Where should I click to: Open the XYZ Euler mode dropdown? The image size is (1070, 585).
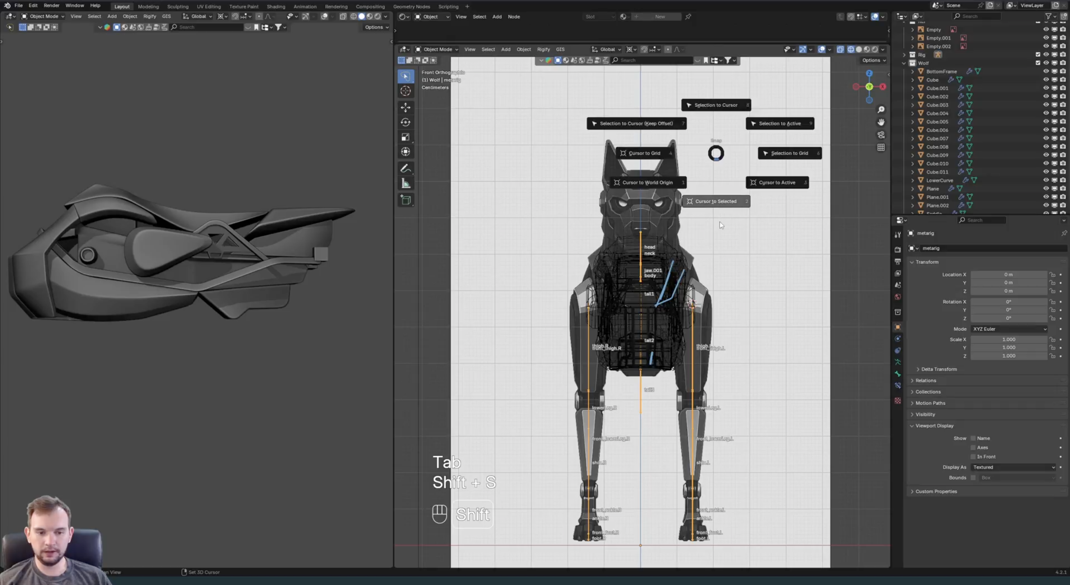pos(1009,329)
